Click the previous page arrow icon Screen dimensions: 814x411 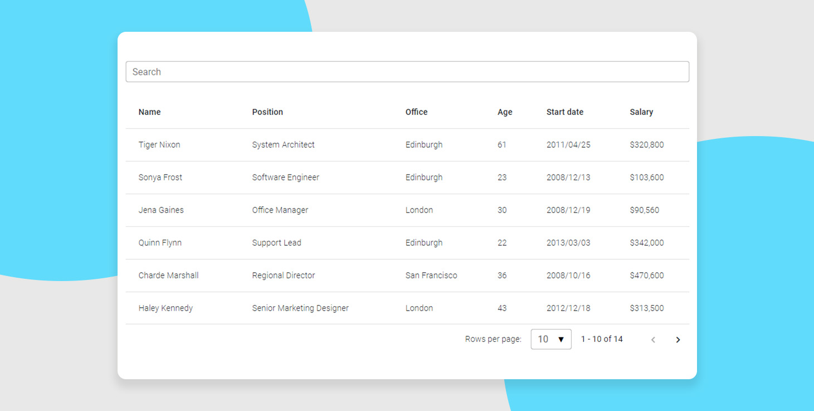point(653,340)
